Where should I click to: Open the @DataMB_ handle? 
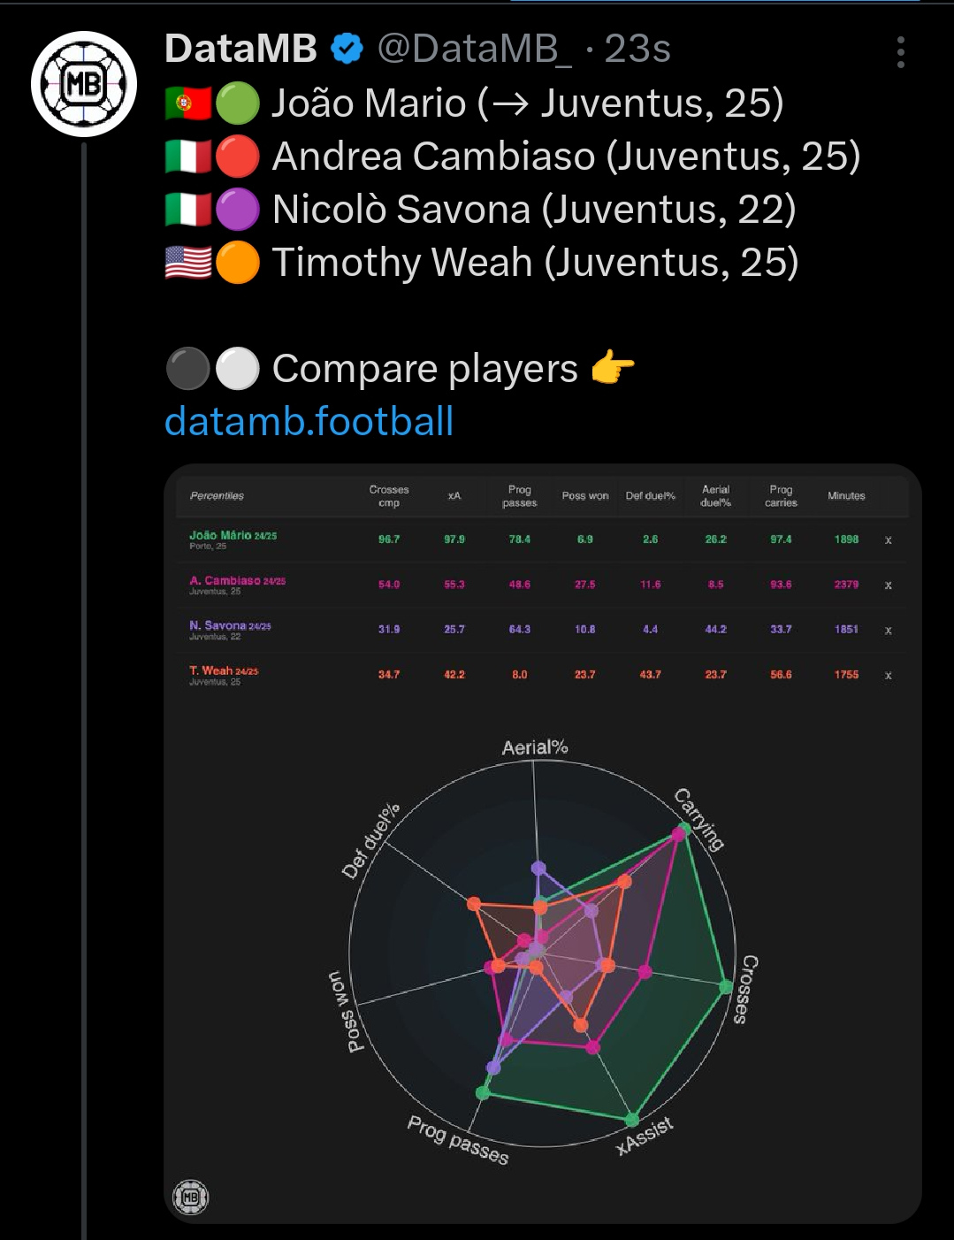[x=474, y=49]
